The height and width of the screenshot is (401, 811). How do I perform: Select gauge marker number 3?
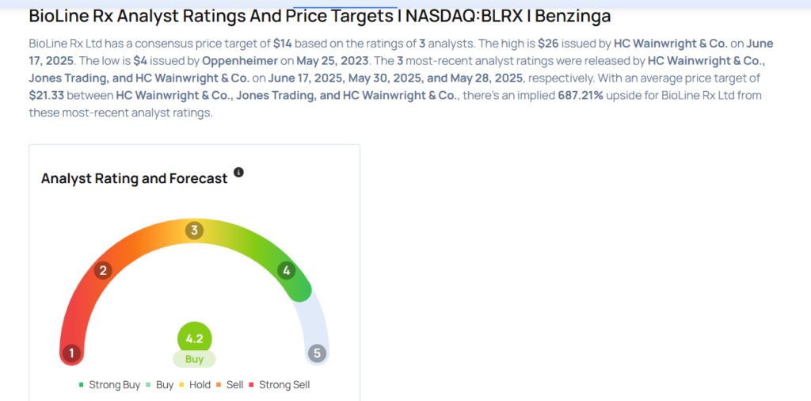(194, 231)
